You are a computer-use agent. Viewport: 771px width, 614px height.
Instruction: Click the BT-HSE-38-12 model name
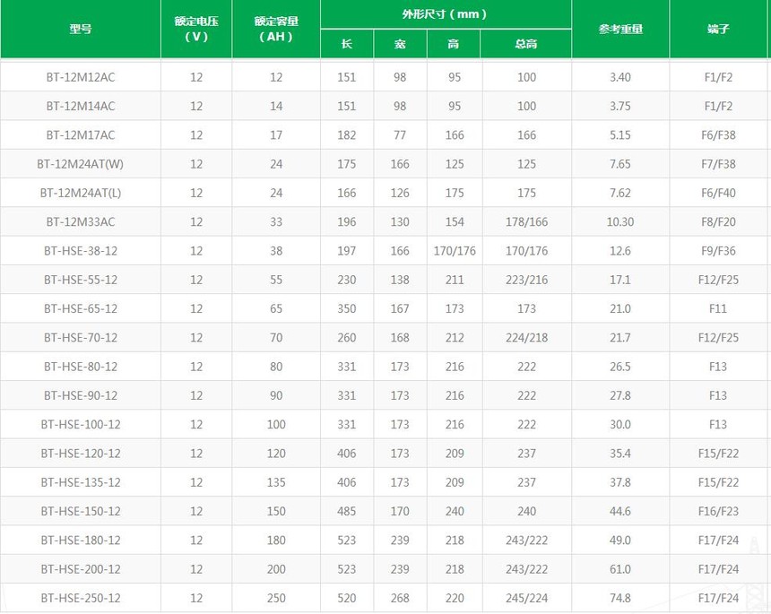pyautogui.click(x=81, y=251)
